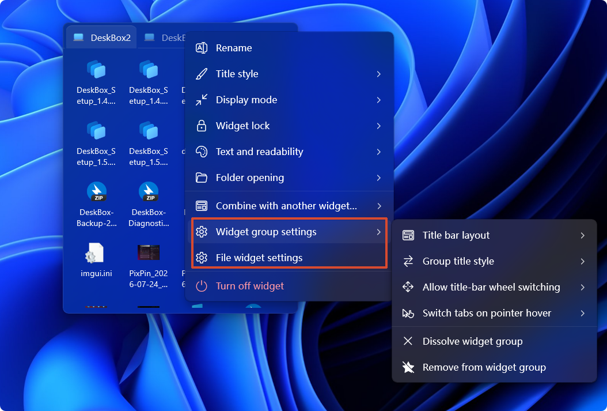
Task: Click the DeskBox-Backup-2... file name
Action: [x=96, y=218]
